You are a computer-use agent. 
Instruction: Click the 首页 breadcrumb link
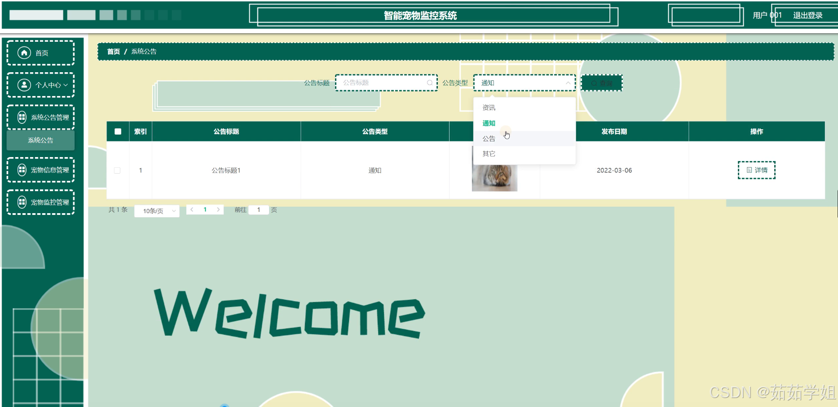click(114, 52)
